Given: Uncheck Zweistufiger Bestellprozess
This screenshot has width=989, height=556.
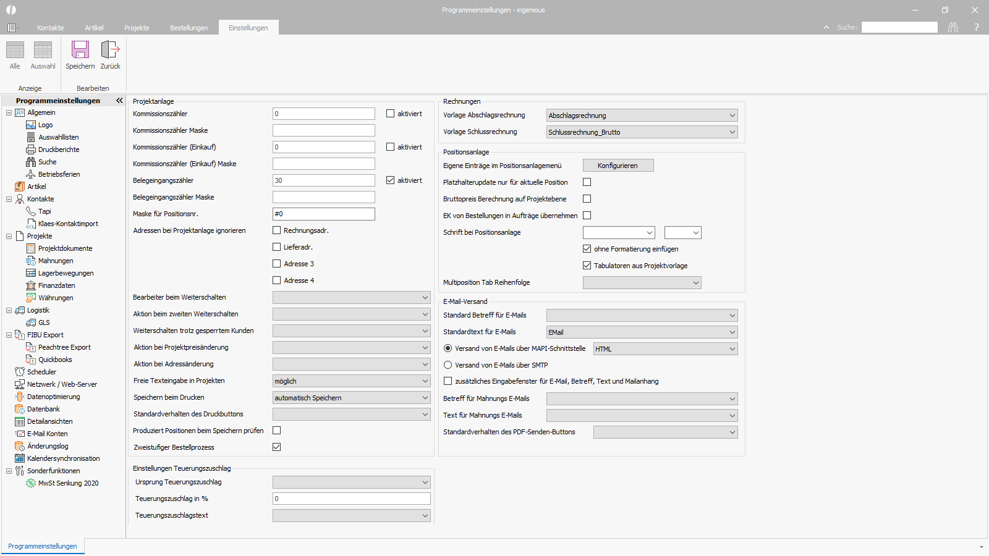Looking at the screenshot, I should pos(276,447).
